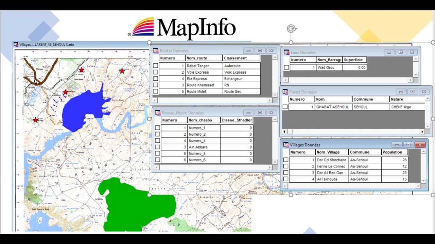Viewport: 435px width, 244px height.
Task: Check the Rte Express row selection box
Action: pyautogui.click(x=156, y=79)
